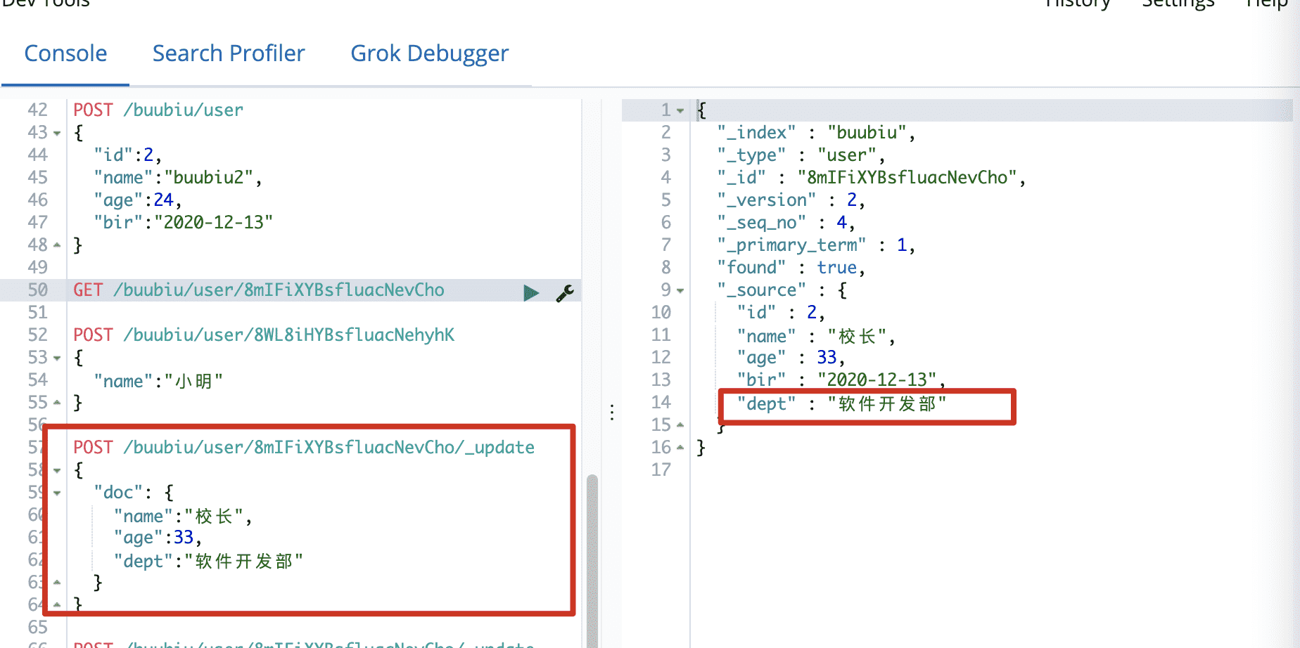
Task: Click closing fold arrow at response line 16
Action: tap(680, 448)
